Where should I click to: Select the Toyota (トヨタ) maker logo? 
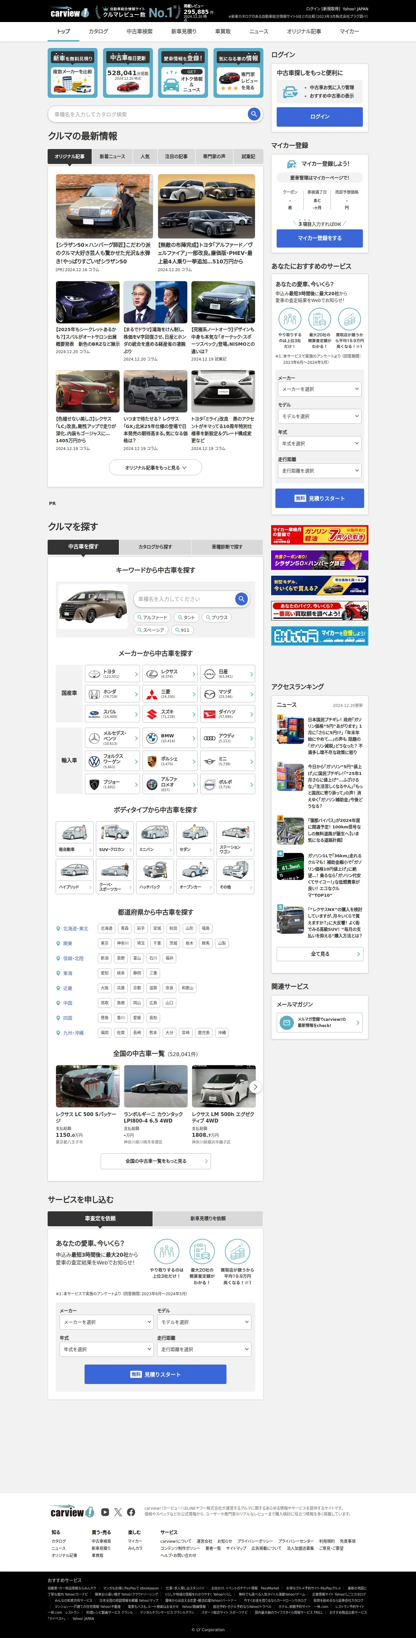tap(94, 674)
